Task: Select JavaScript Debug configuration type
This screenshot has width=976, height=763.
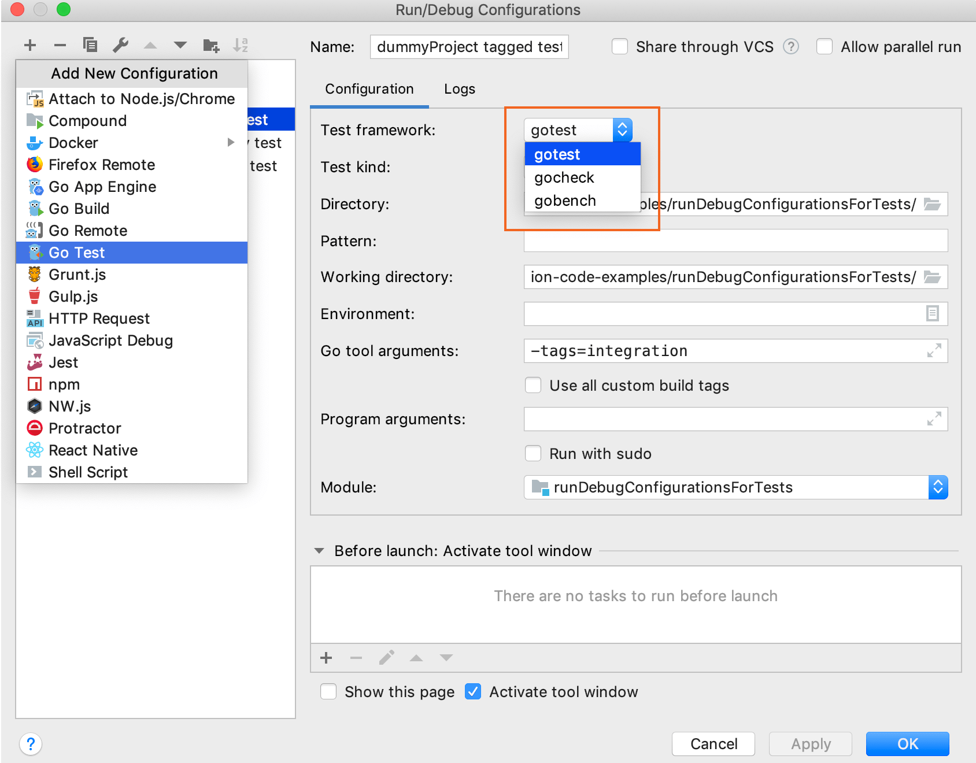Action: pyautogui.click(x=132, y=340)
